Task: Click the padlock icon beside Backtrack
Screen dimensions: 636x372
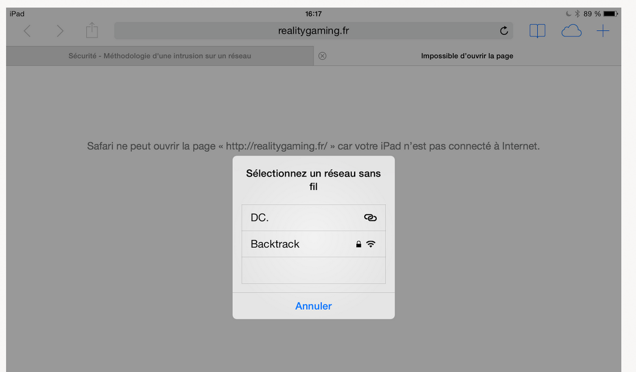Action: click(x=359, y=244)
